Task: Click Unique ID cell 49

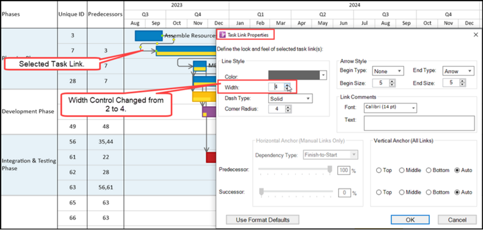Action: pos(72,127)
